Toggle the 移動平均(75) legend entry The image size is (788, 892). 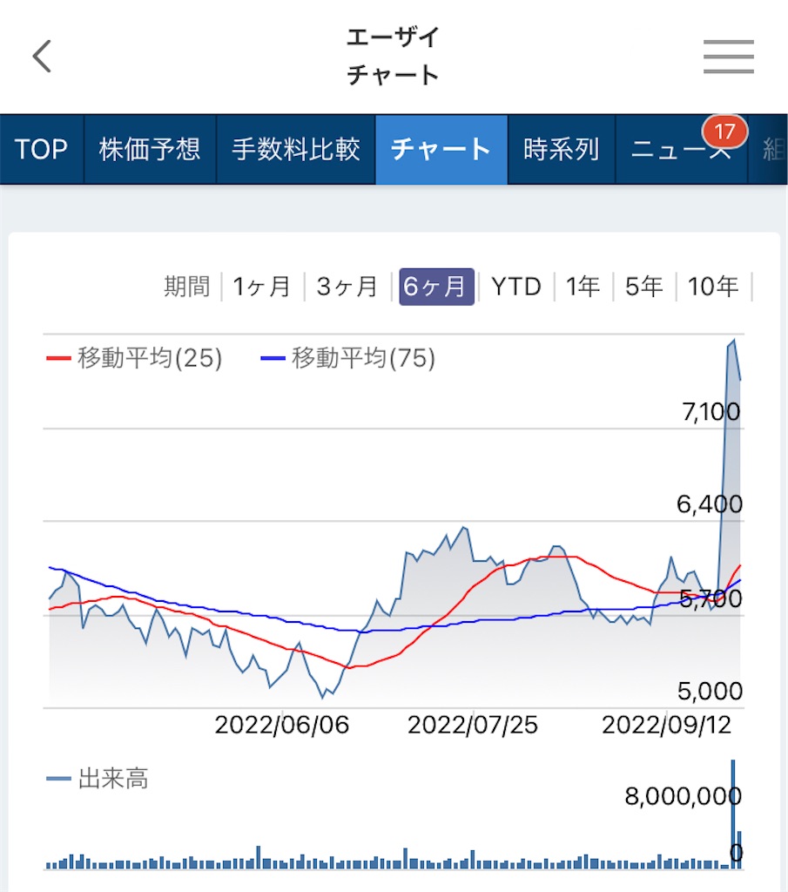pos(348,358)
